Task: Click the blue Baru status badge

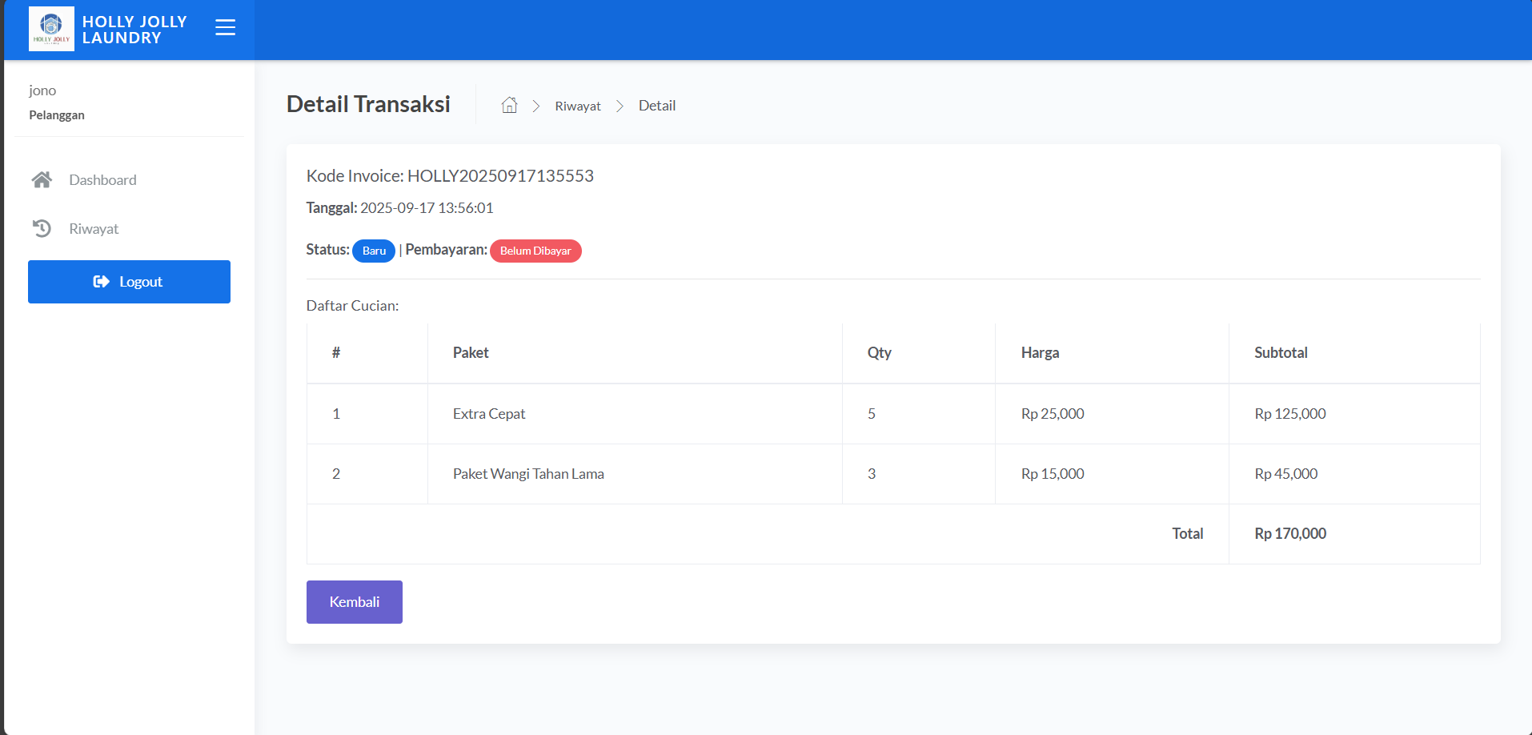Action: tap(374, 251)
